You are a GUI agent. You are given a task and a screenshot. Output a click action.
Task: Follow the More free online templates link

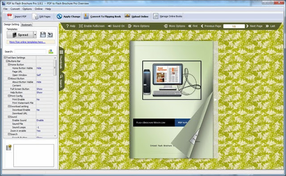click(27, 42)
